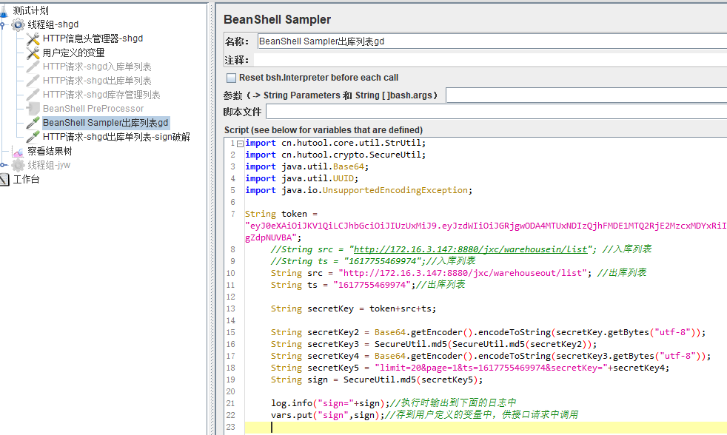Screen dimensions: 727x435
Task: Click the BeanShell PreProcessor icon
Action: [33, 109]
